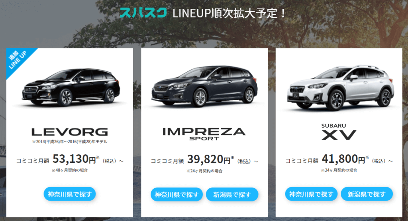Select the gray Impreza Sport car image
This screenshot has width=408, height=221.
coord(204,87)
